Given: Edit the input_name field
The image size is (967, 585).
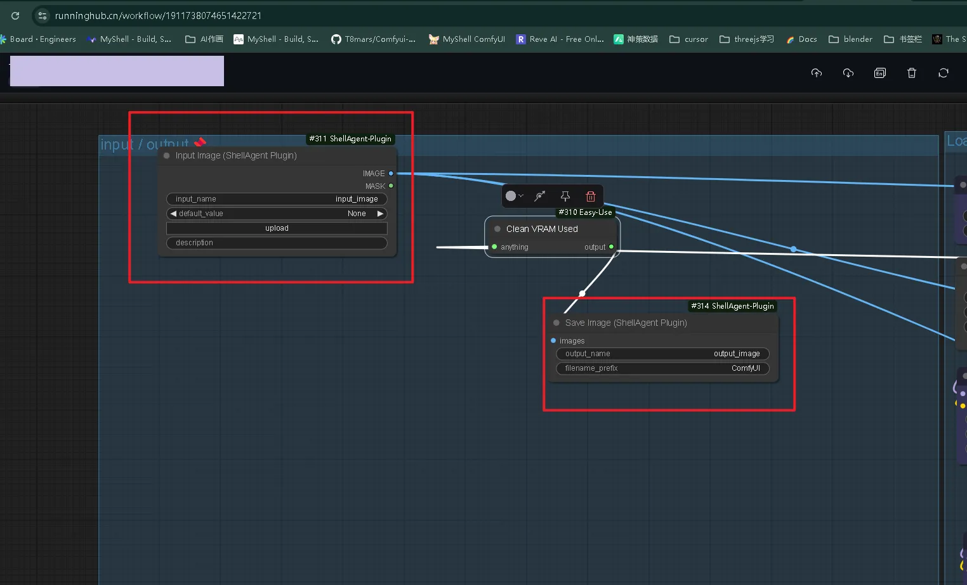Looking at the screenshot, I should point(277,199).
